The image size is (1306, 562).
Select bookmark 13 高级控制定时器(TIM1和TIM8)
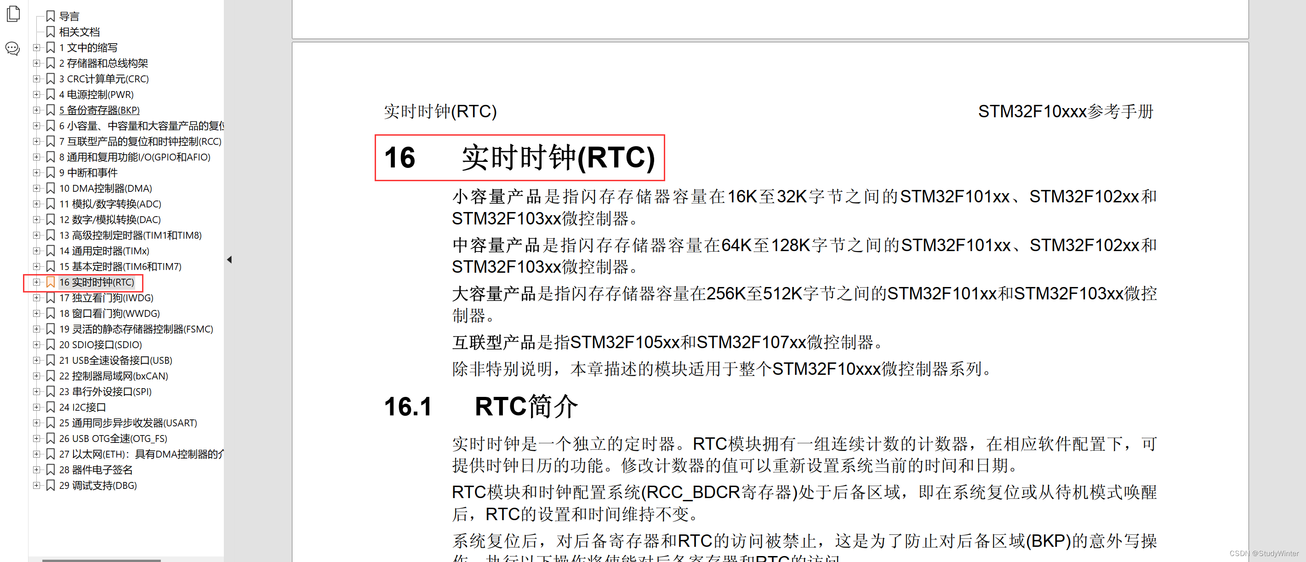[x=130, y=235]
